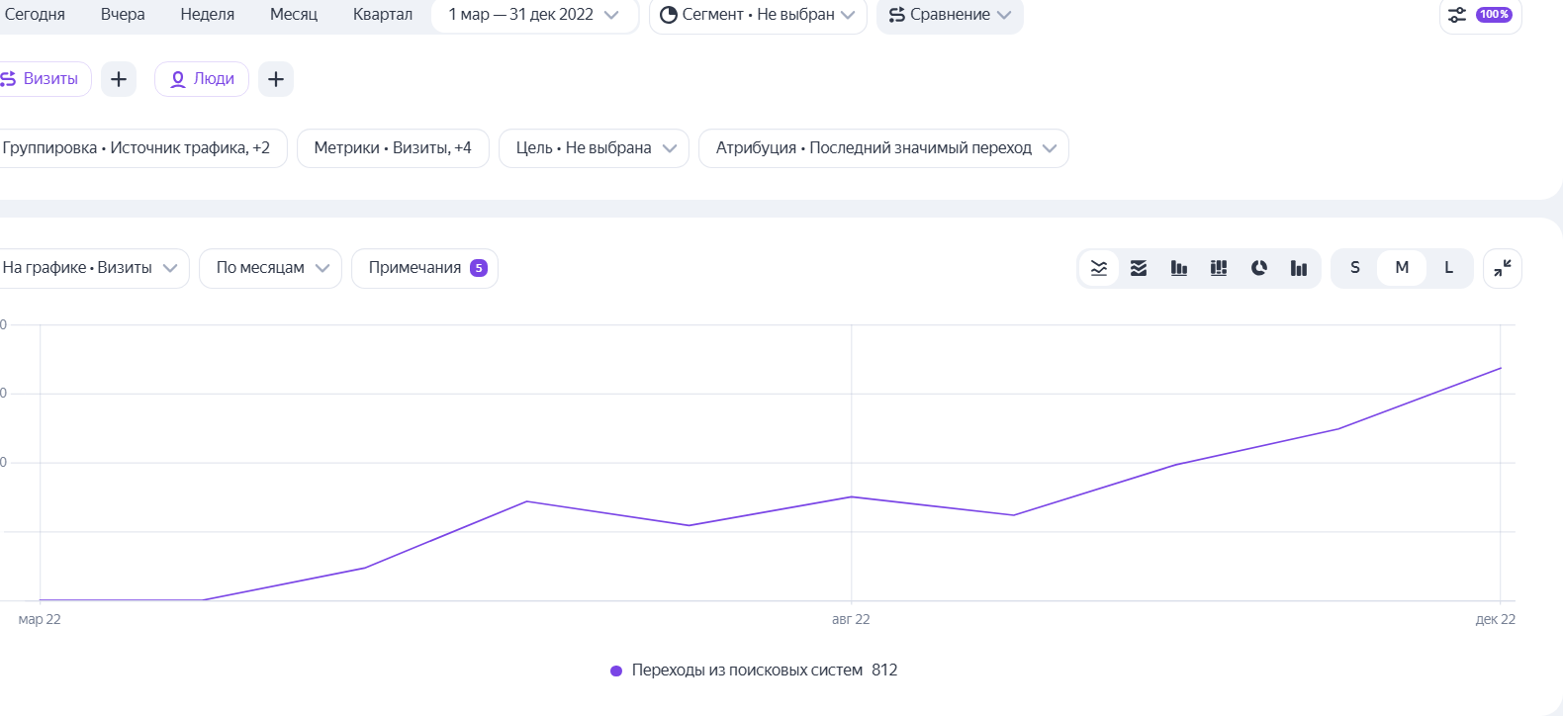Viewport: 1563px width, 716px height.
Task: Set chart size to M
Action: (1402, 268)
